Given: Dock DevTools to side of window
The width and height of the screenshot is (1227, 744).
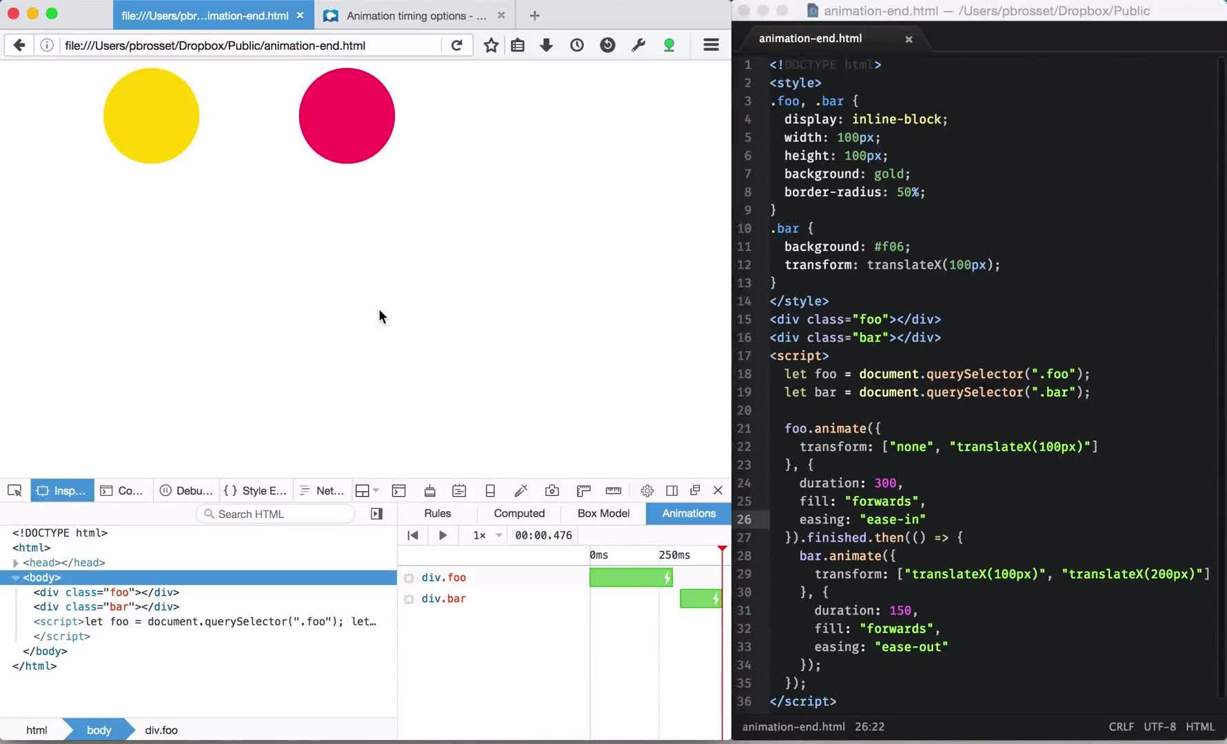Looking at the screenshot, I should [672, 490].
